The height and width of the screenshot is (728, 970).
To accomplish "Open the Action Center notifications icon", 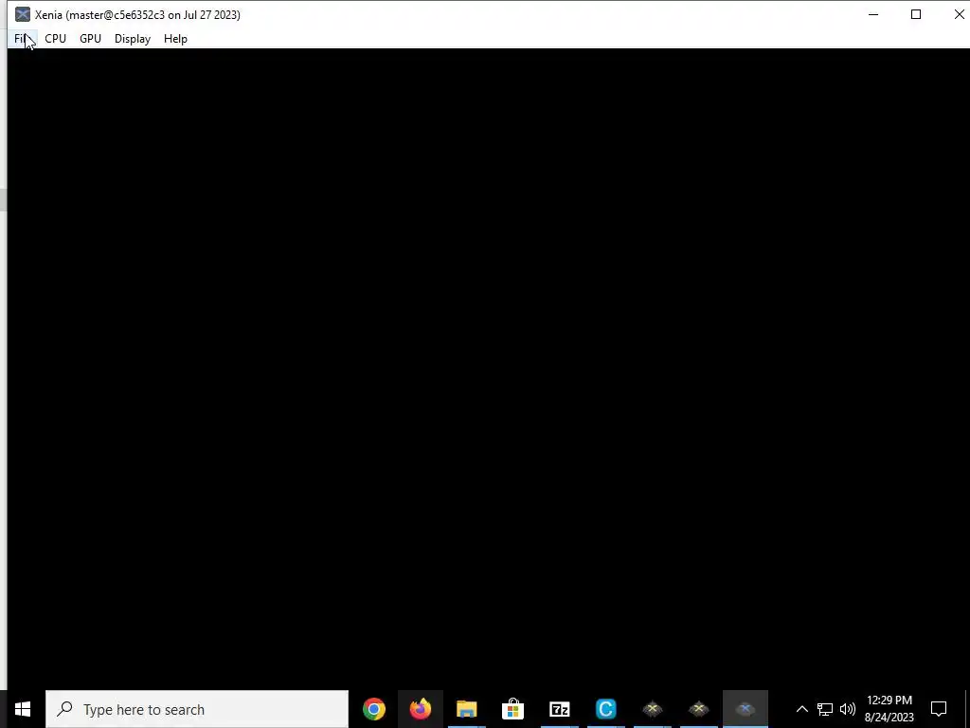I will coord(939,709).
